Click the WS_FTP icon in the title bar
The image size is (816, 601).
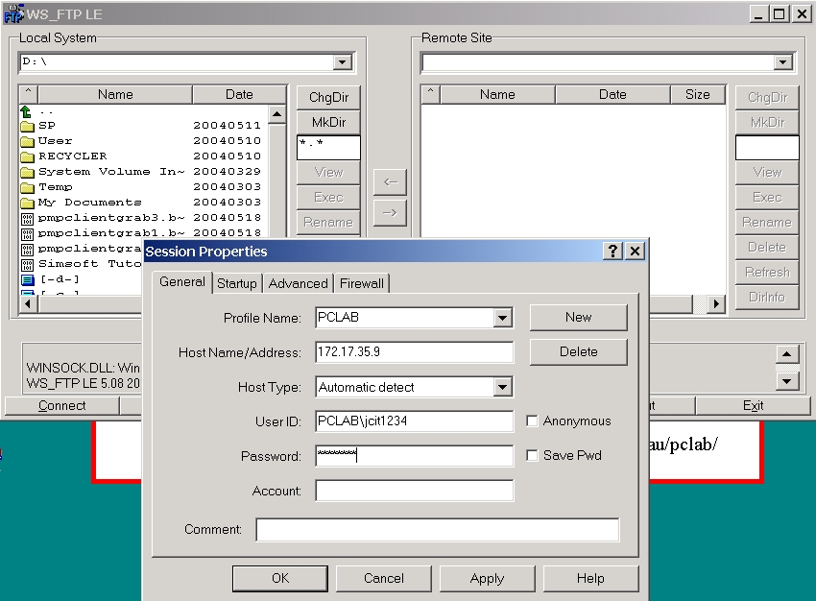[12, 13]
